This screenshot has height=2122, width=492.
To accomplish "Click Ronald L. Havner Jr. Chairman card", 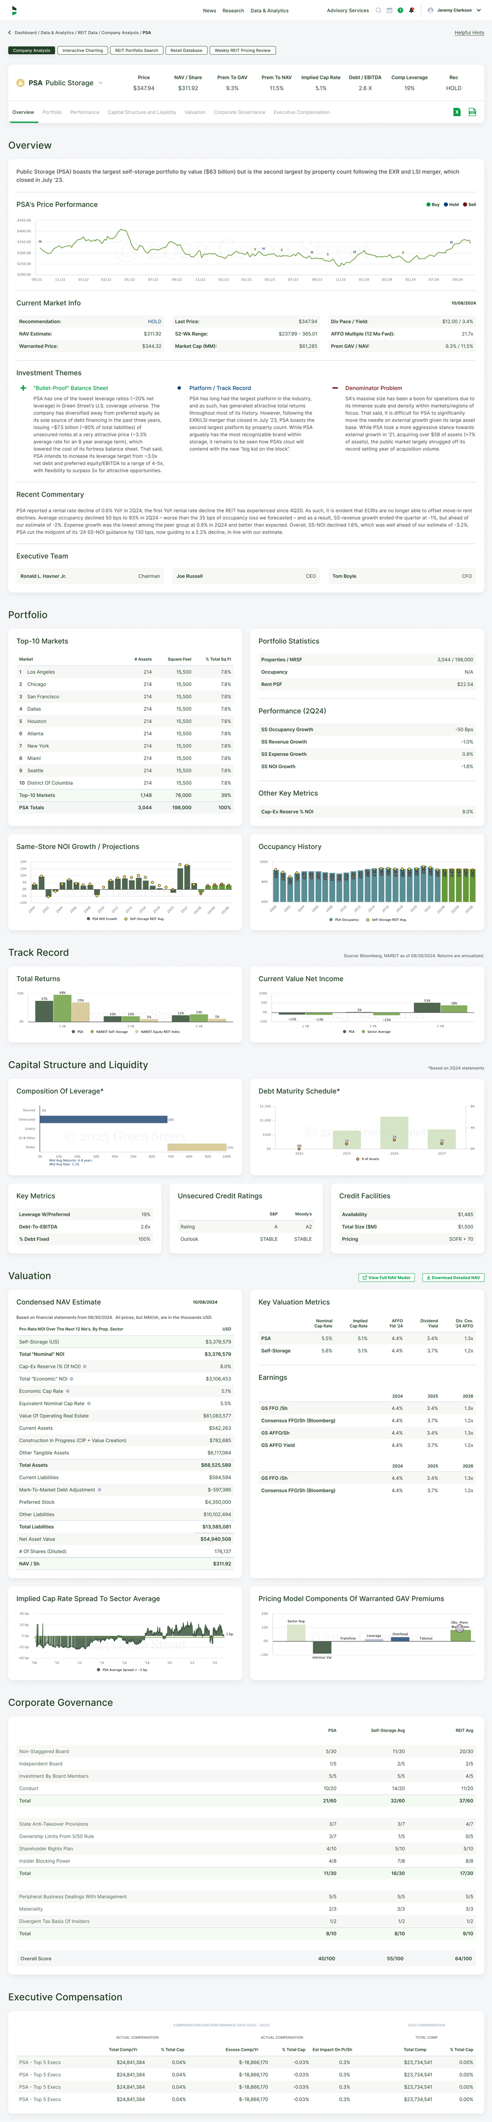I will pyautogui.click(x=91, y=576).
